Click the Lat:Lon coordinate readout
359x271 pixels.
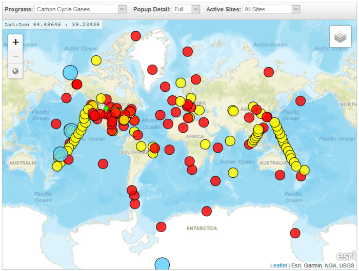point(52,25)
